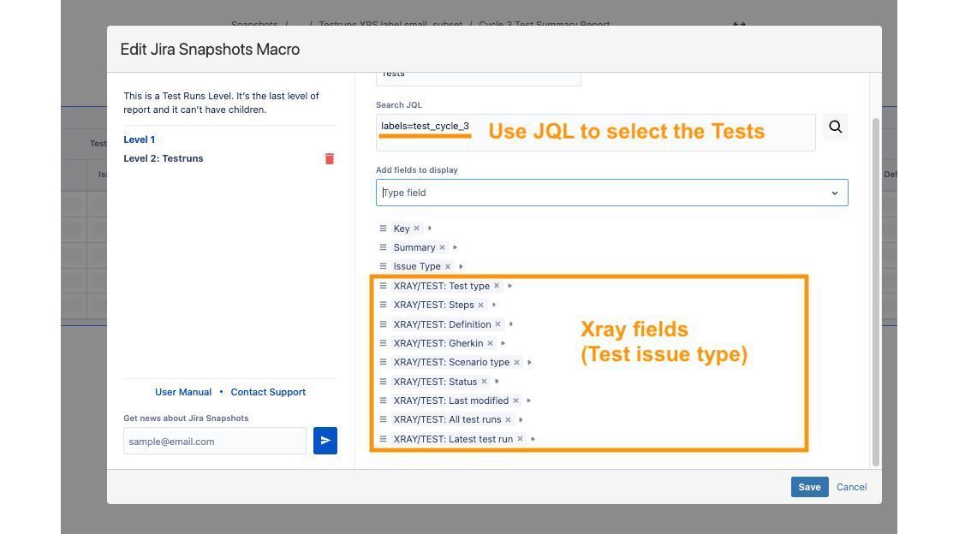Grab drag handle for XRAY/TEST: Status
The image size is (959, 534).
click(x=383, y=382)
